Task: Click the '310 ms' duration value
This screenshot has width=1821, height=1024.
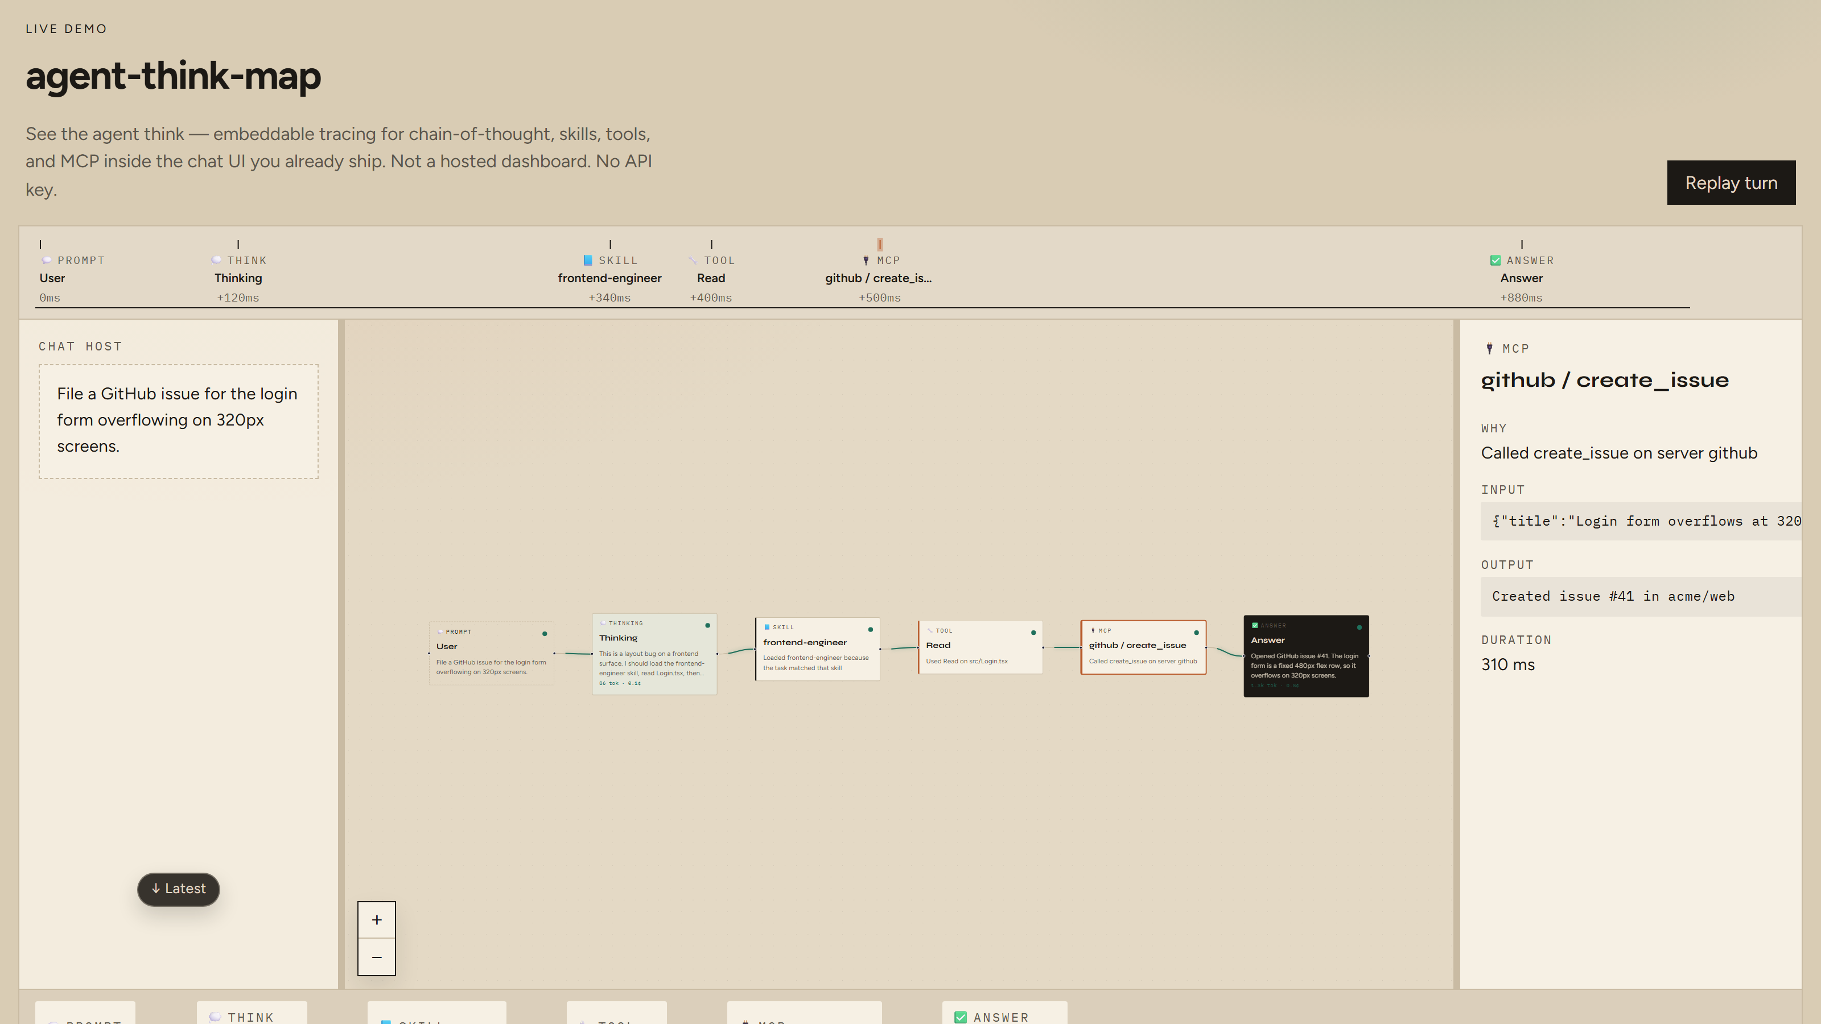Action: click(1508, 665)
